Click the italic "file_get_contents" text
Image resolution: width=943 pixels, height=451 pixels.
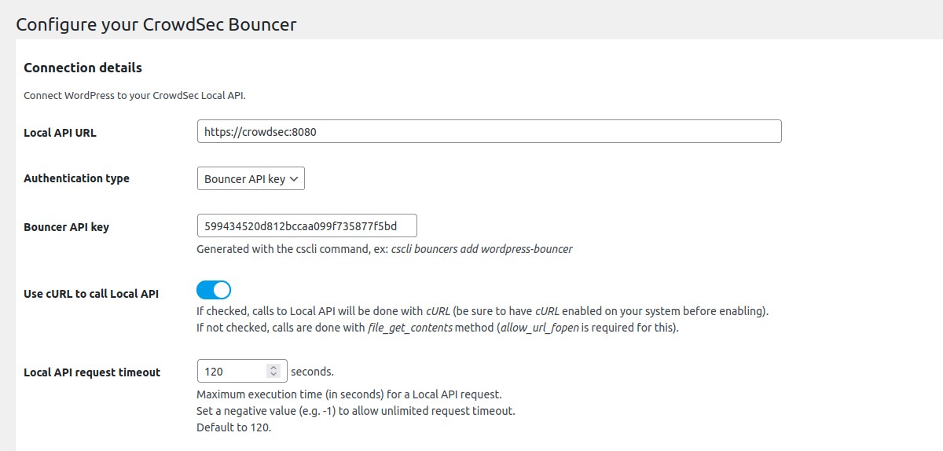pos(411,328)
